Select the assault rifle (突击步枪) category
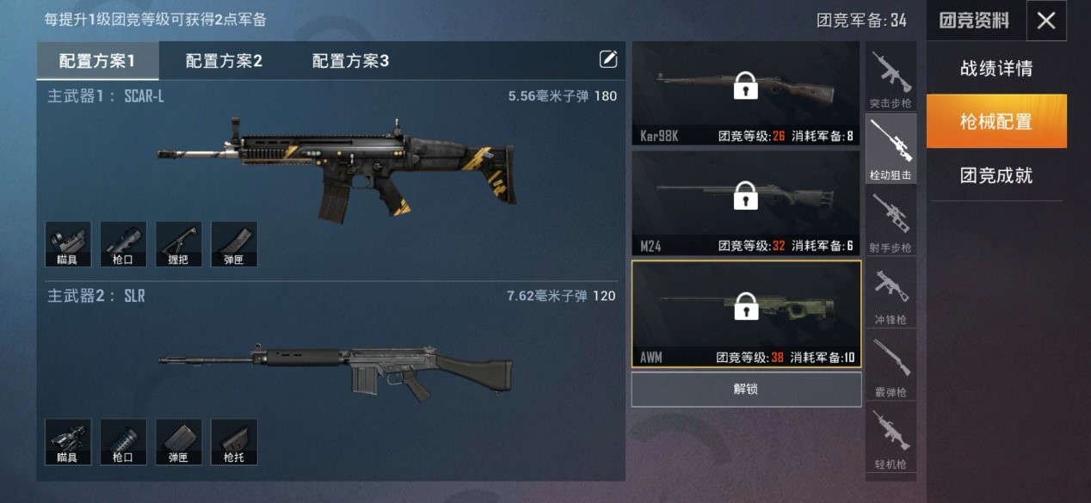1091x503 pixels. pos(891,77)
